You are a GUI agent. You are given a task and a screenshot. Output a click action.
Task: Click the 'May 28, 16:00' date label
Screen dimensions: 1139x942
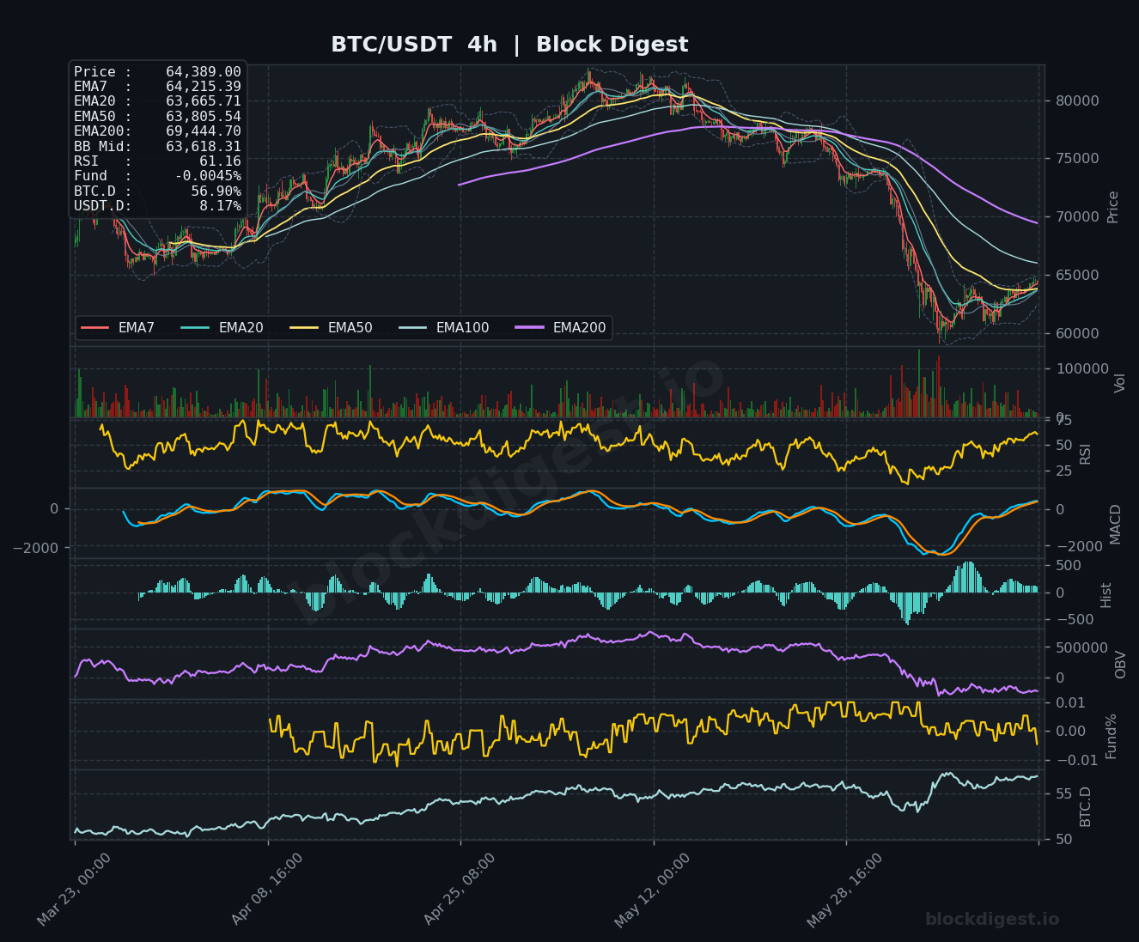click(844, 890)
